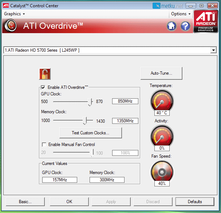Close the Catalyst Control Center window
Viewport: 221px width, 213px height.
[x=213, y=6]
